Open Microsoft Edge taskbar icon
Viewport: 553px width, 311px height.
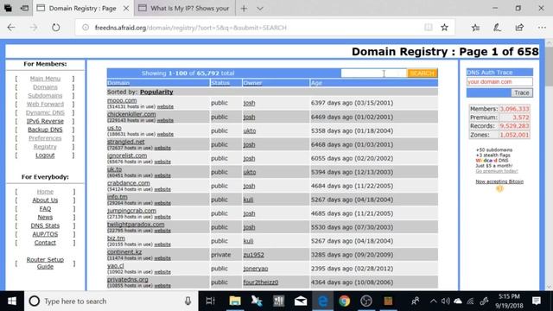coord(322,301)
